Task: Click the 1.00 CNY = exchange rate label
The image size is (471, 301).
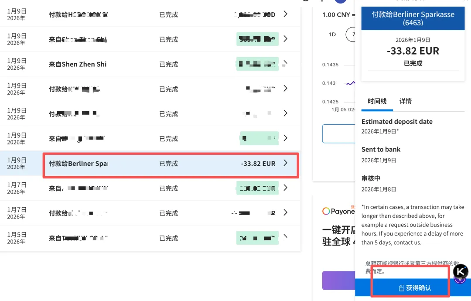Action: pos(338,15)
